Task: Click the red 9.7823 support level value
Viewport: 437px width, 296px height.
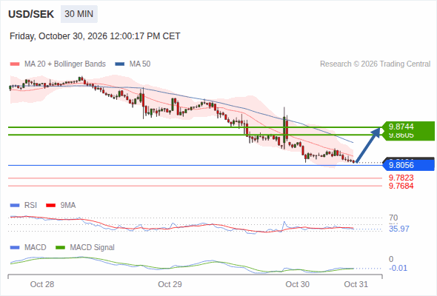Action: click(x=401, y=178)
